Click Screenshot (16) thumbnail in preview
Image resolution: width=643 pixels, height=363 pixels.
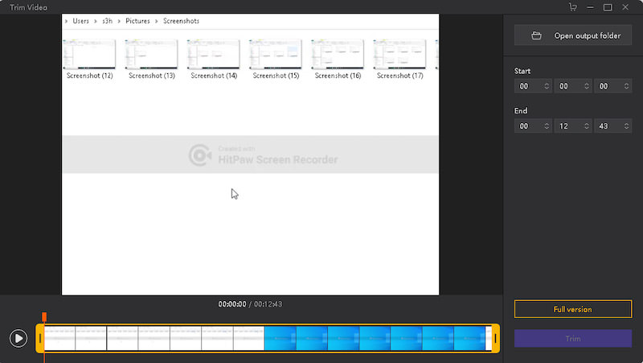338,54
